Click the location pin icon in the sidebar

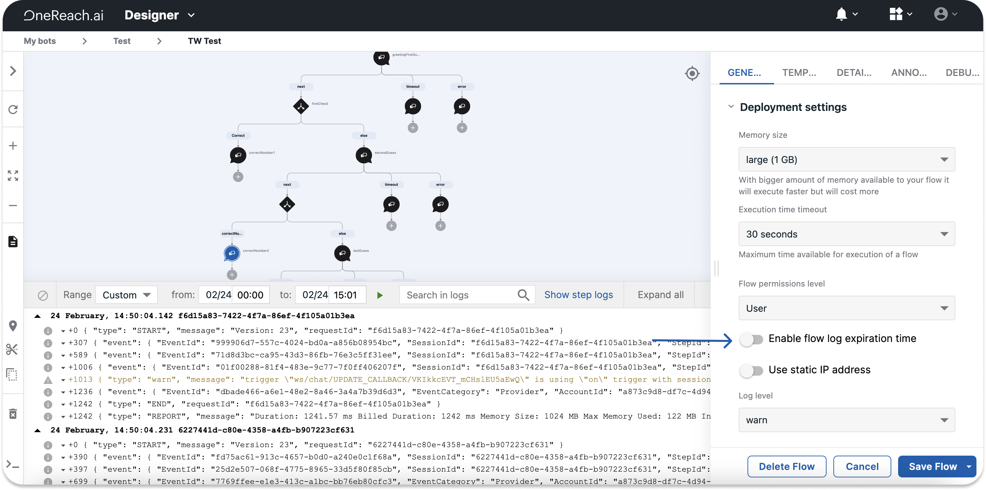(x=13, y=326)
